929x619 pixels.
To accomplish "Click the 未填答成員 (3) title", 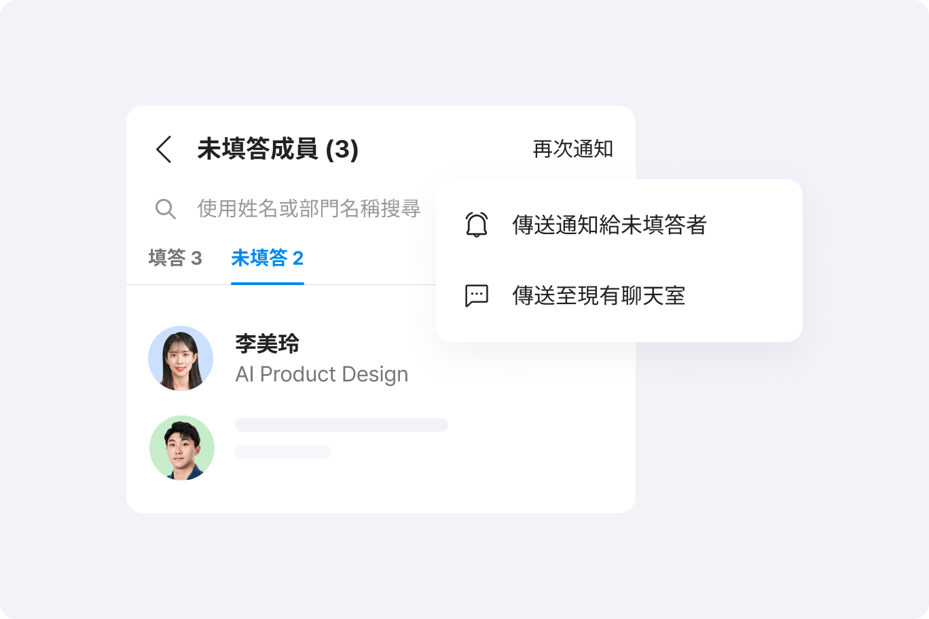I will point(278,149).
